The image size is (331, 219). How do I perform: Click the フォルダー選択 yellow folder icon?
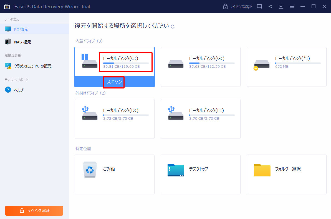262,170
